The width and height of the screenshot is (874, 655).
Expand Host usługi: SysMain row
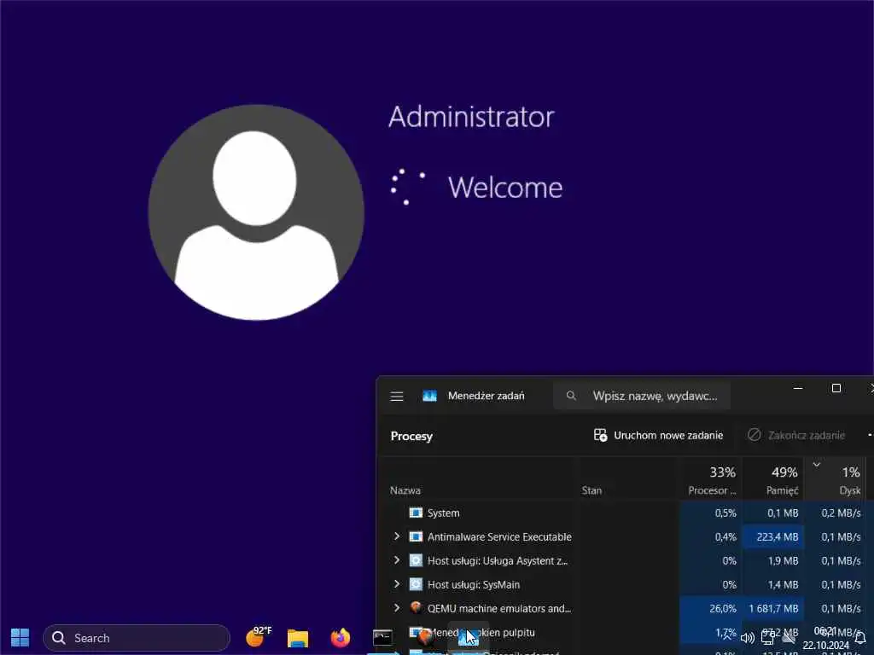click(x=397, y=584)
